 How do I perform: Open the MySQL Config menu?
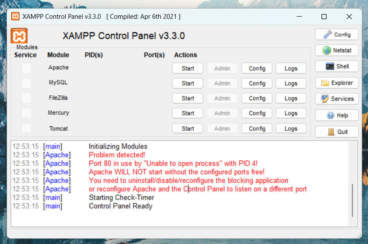(257, 83)
